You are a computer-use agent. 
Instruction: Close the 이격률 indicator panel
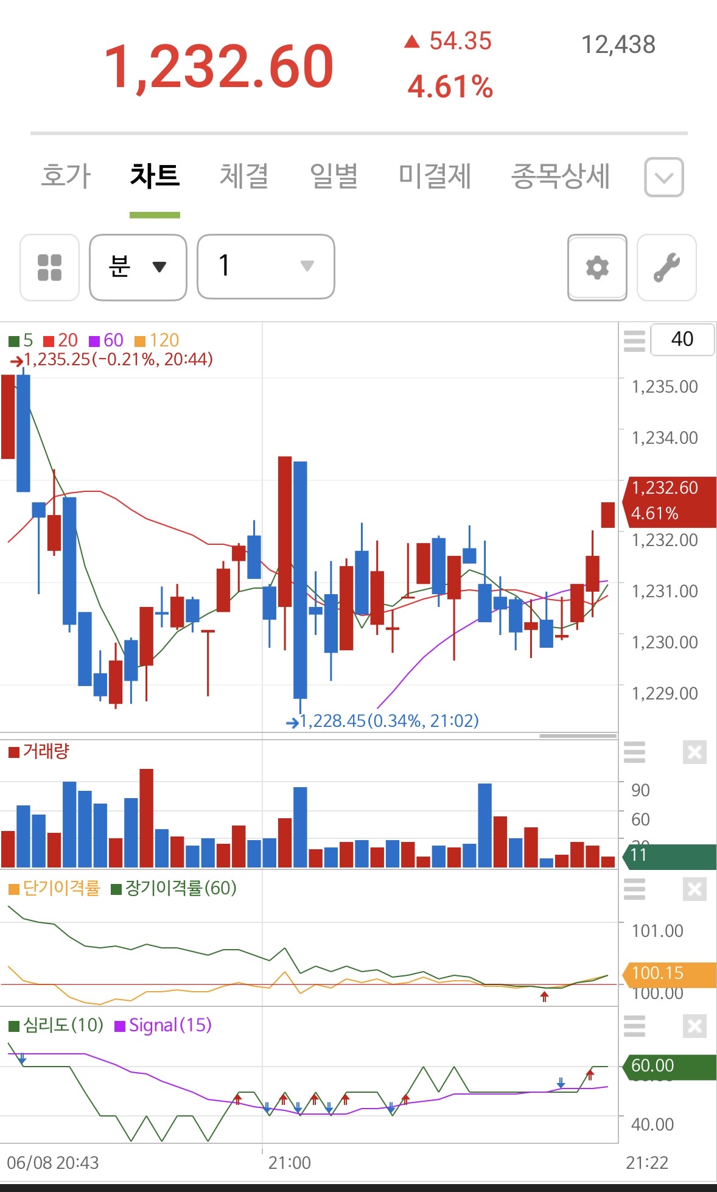pos(694,889)
